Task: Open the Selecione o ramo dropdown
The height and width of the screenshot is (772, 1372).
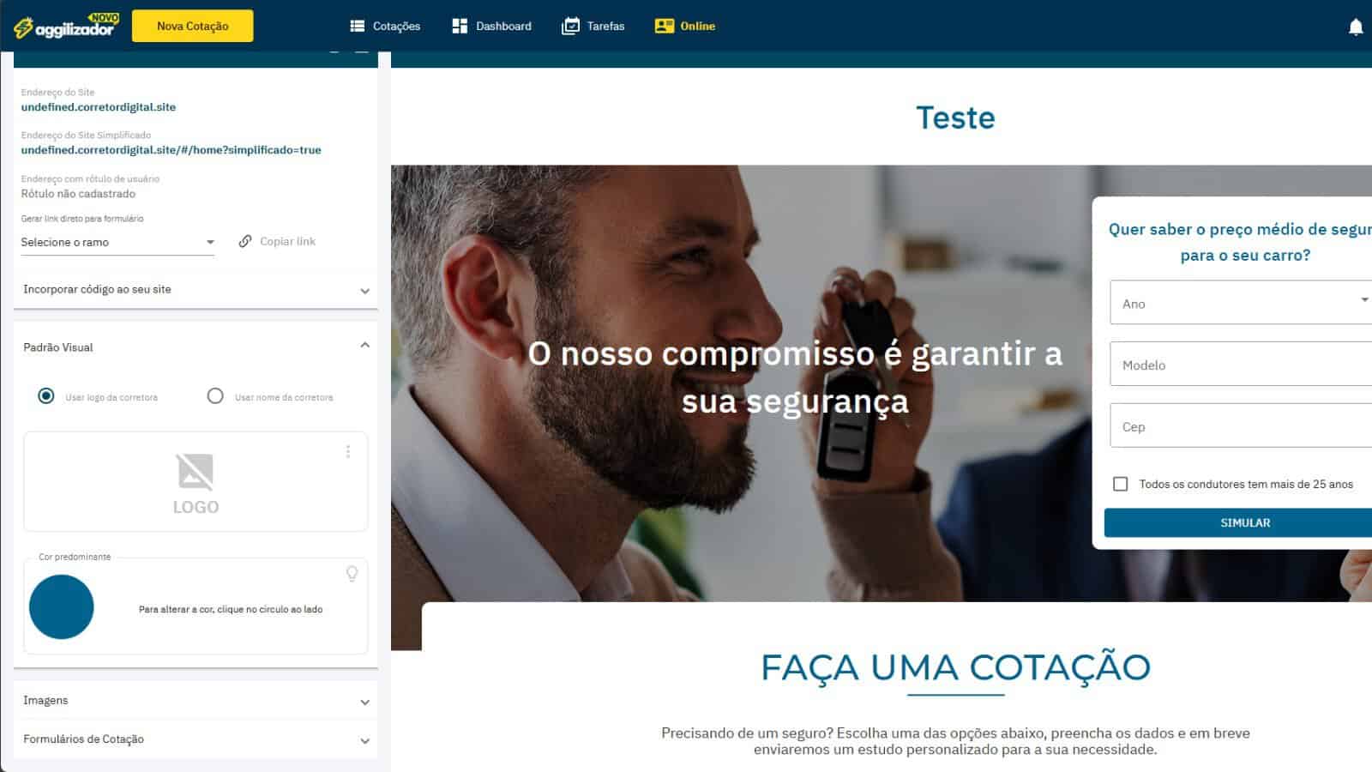Action: pyautogui.click(x=117, y=242)
